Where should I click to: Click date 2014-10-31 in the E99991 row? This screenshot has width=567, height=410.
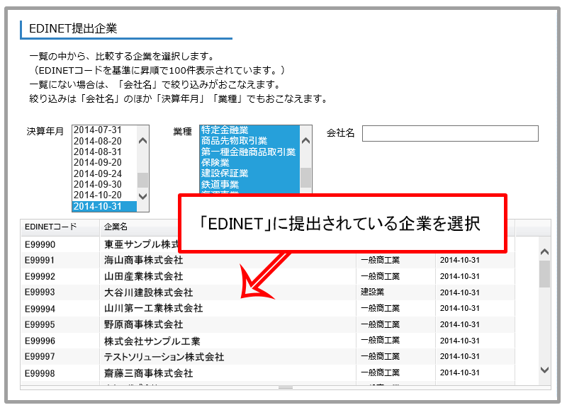(x=460, y=260)
